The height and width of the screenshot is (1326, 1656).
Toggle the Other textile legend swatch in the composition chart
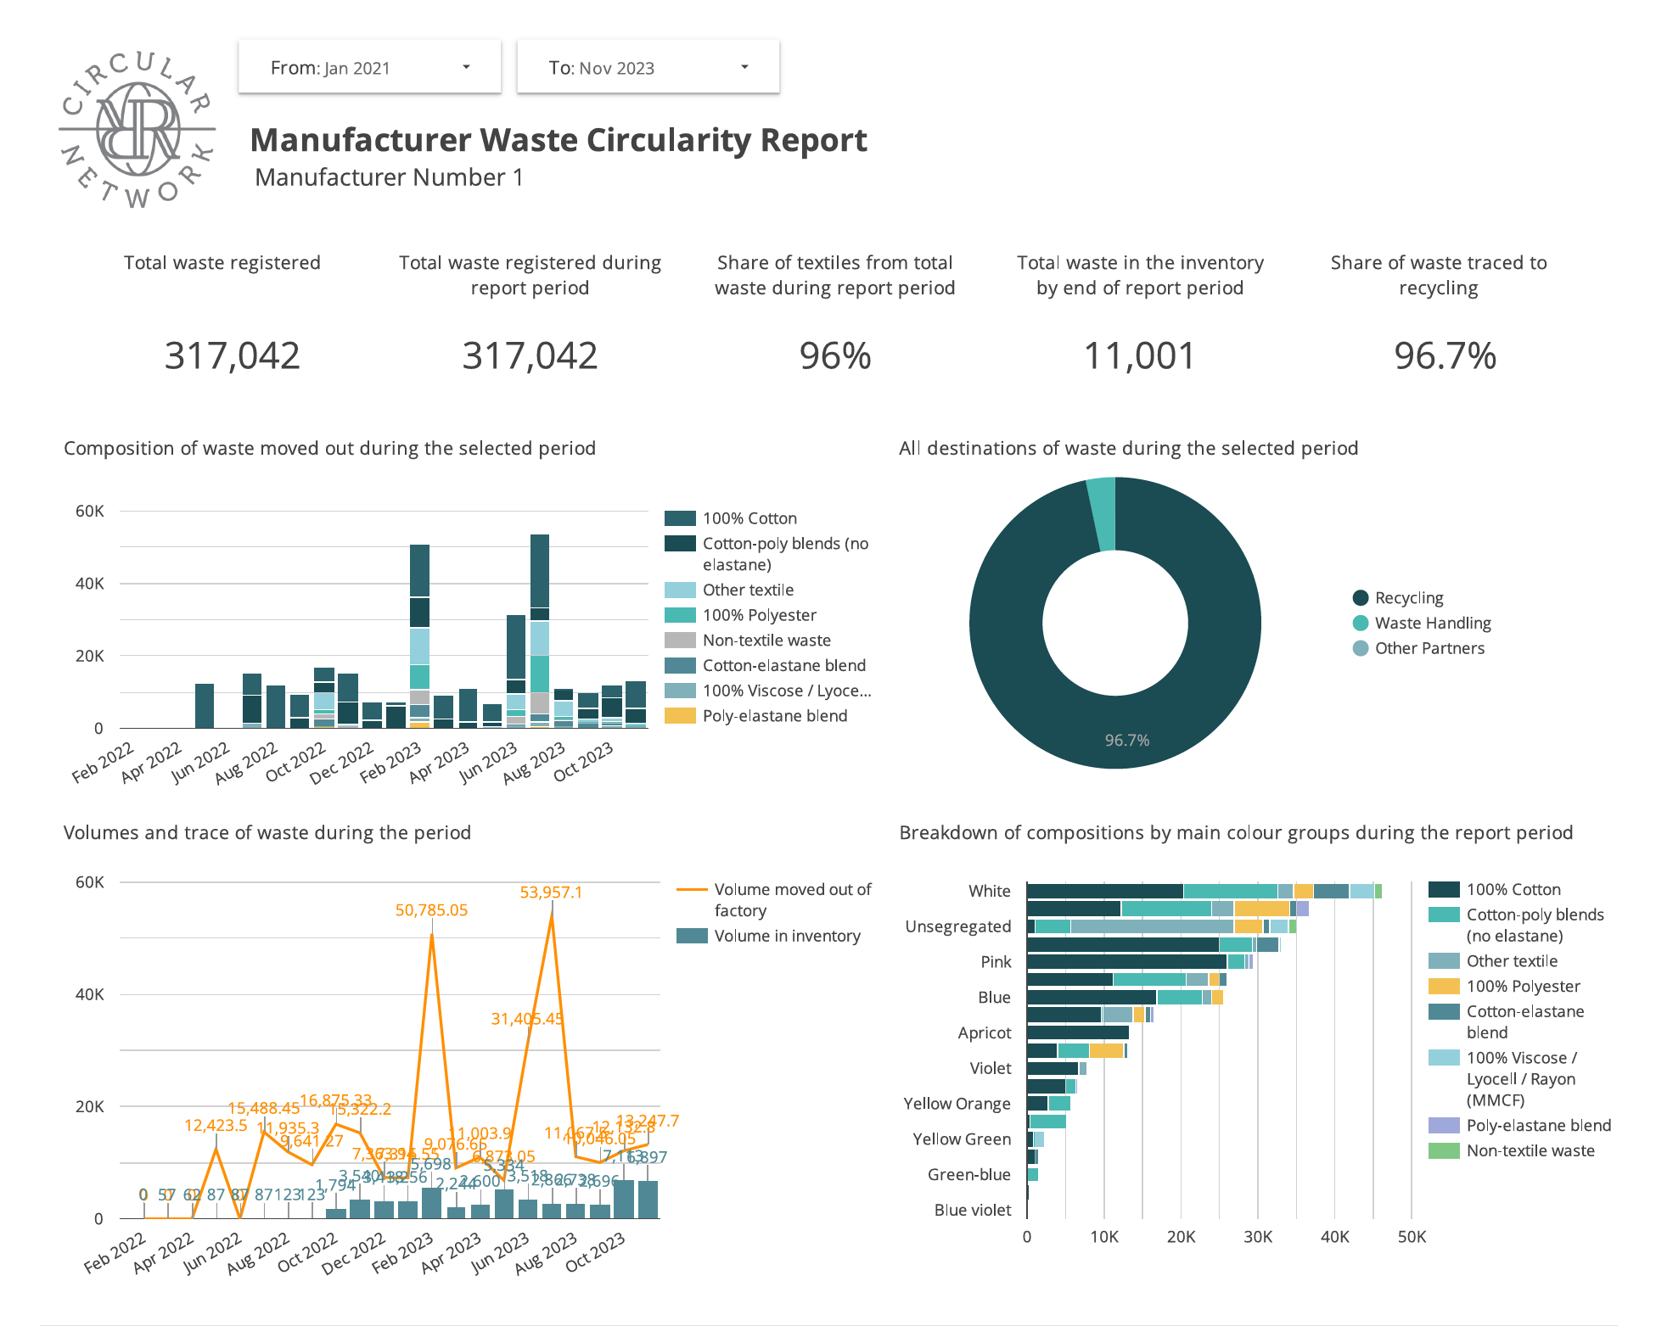tap(680, 590)
